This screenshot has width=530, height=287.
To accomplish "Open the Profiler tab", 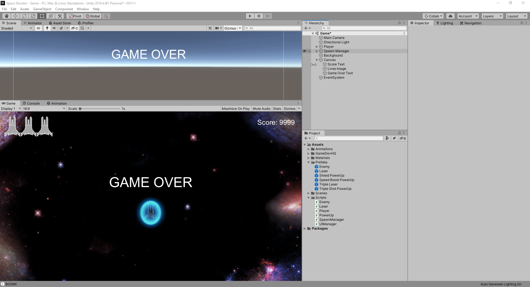I will click(86, 23).
